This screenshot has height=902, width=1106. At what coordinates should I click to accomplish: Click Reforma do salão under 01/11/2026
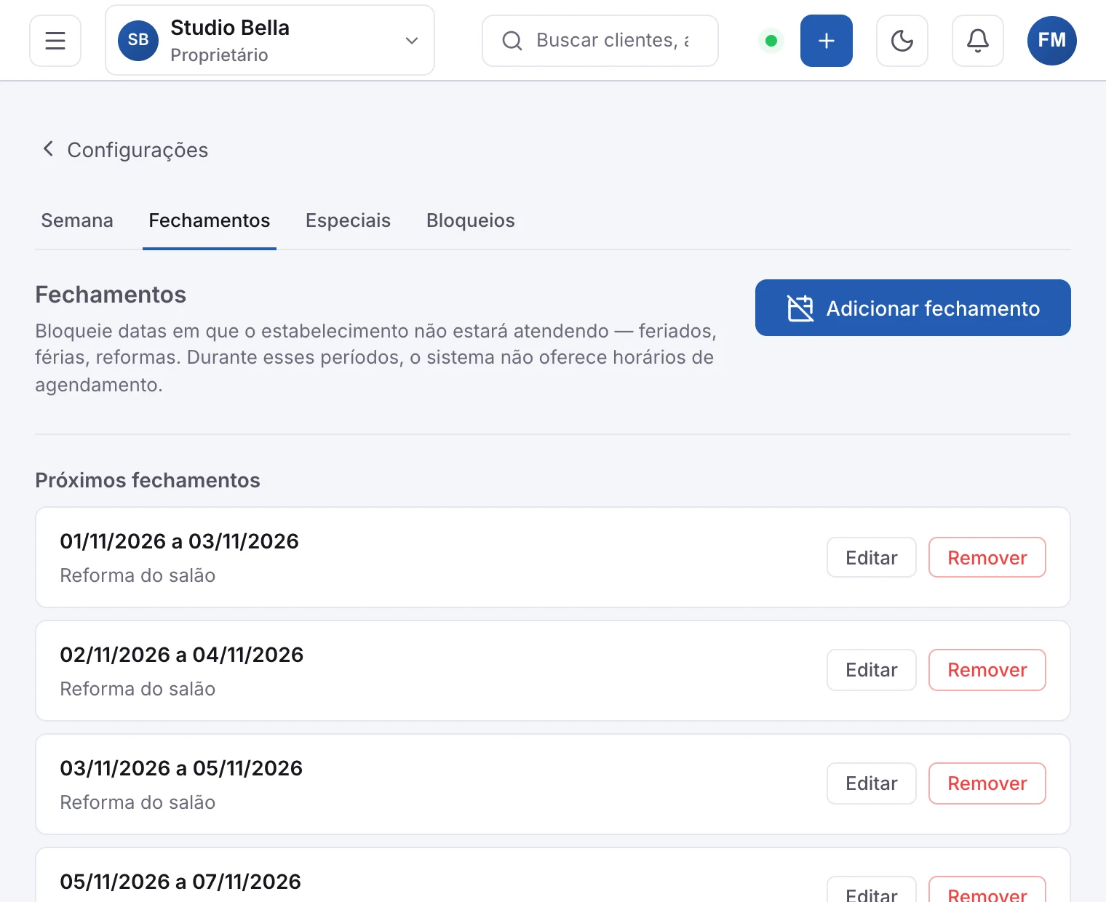[138, 575]
